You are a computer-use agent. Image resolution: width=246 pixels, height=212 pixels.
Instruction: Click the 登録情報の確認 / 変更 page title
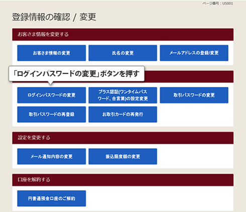(x=54, y=17)
